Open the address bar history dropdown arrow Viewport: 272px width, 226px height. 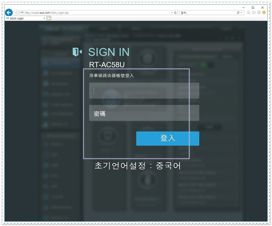(x=172, y=13)
